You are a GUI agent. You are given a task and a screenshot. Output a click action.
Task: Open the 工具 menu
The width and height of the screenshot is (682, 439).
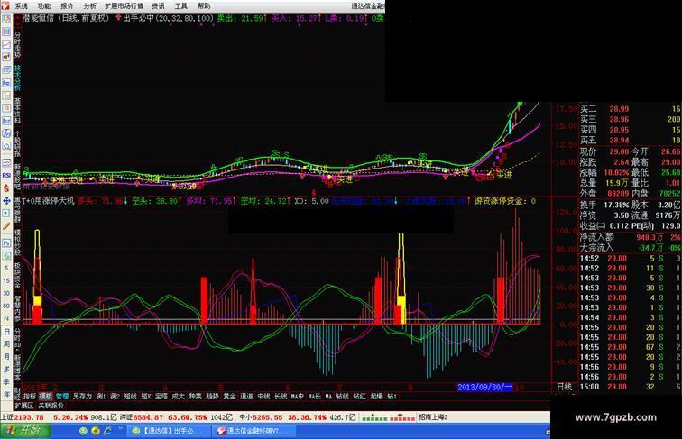(x=181, y=6)
